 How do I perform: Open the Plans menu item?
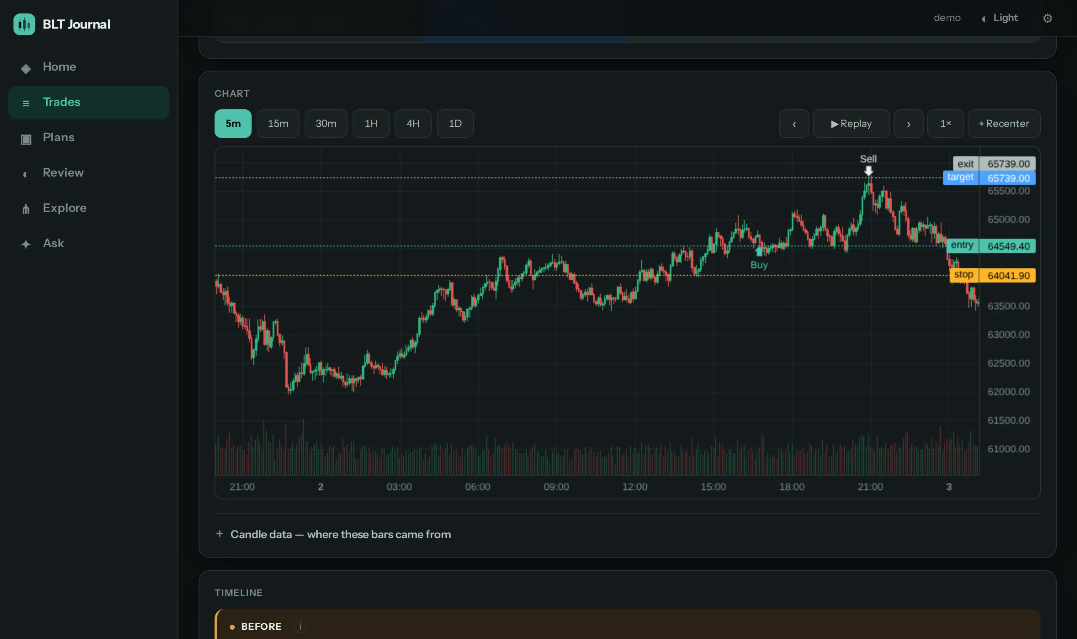click(x=88, y=138)
